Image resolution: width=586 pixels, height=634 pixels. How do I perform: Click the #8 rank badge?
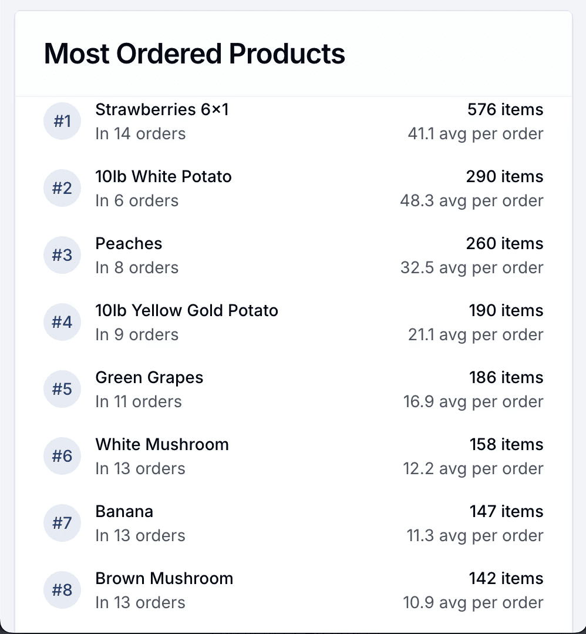(62, 590)
